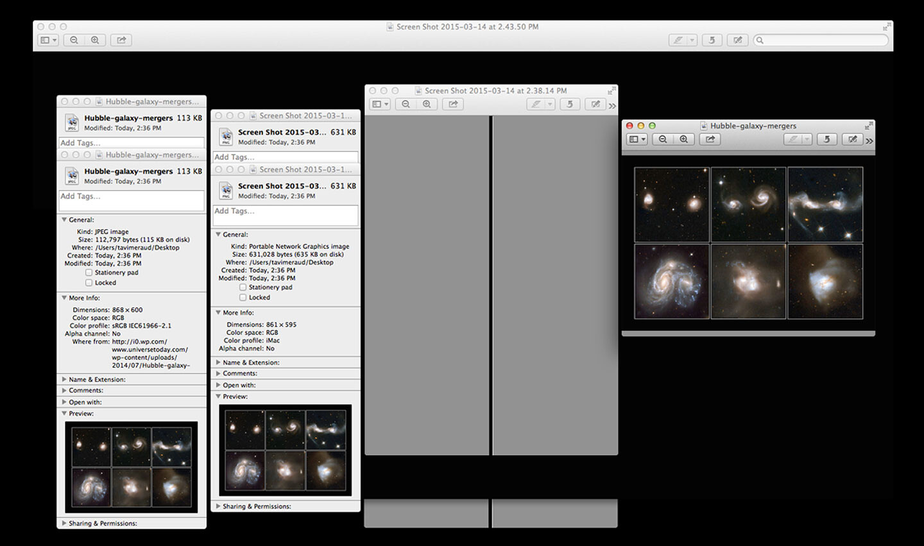Enter full screen for the 2.43.50 PM window
Image resolution: width=924 pixels, height=546 pixels.
coord(886,27)
